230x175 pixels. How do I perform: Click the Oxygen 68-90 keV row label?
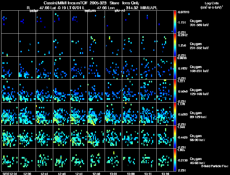(198, 138)
